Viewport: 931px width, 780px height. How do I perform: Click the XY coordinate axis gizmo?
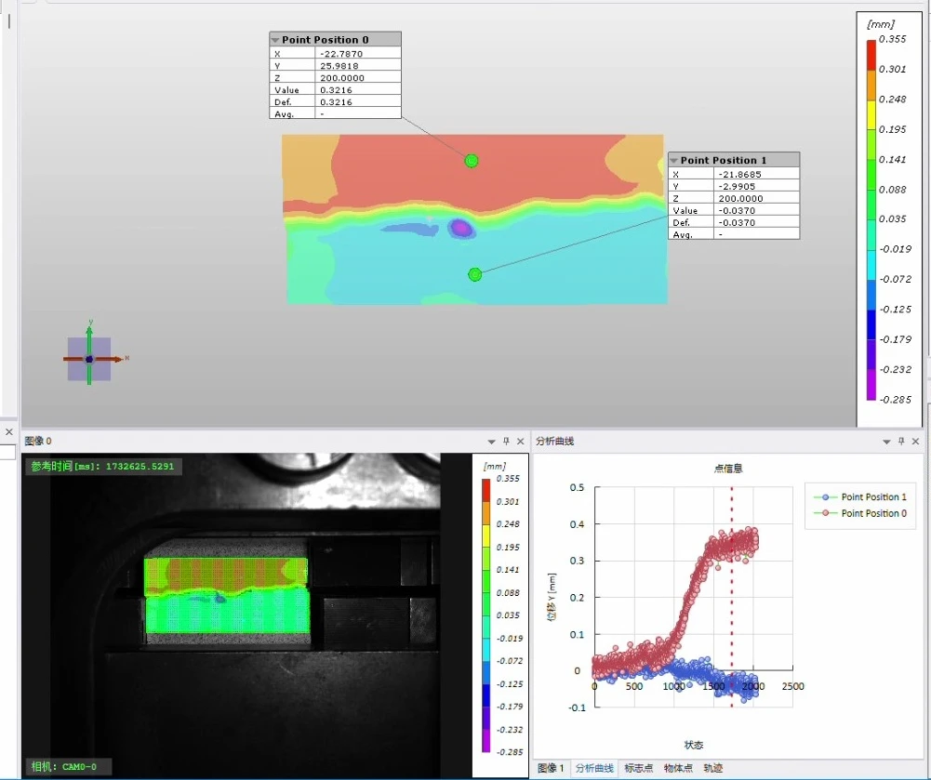click(x=89, y=358)
